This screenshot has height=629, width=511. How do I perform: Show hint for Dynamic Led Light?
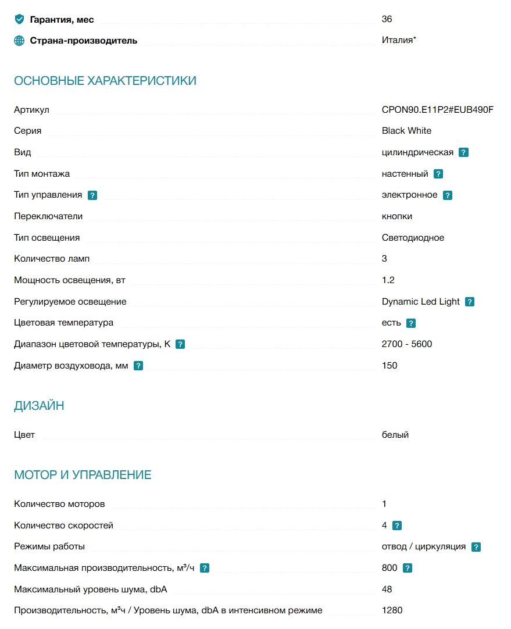(x=469, y=302)
